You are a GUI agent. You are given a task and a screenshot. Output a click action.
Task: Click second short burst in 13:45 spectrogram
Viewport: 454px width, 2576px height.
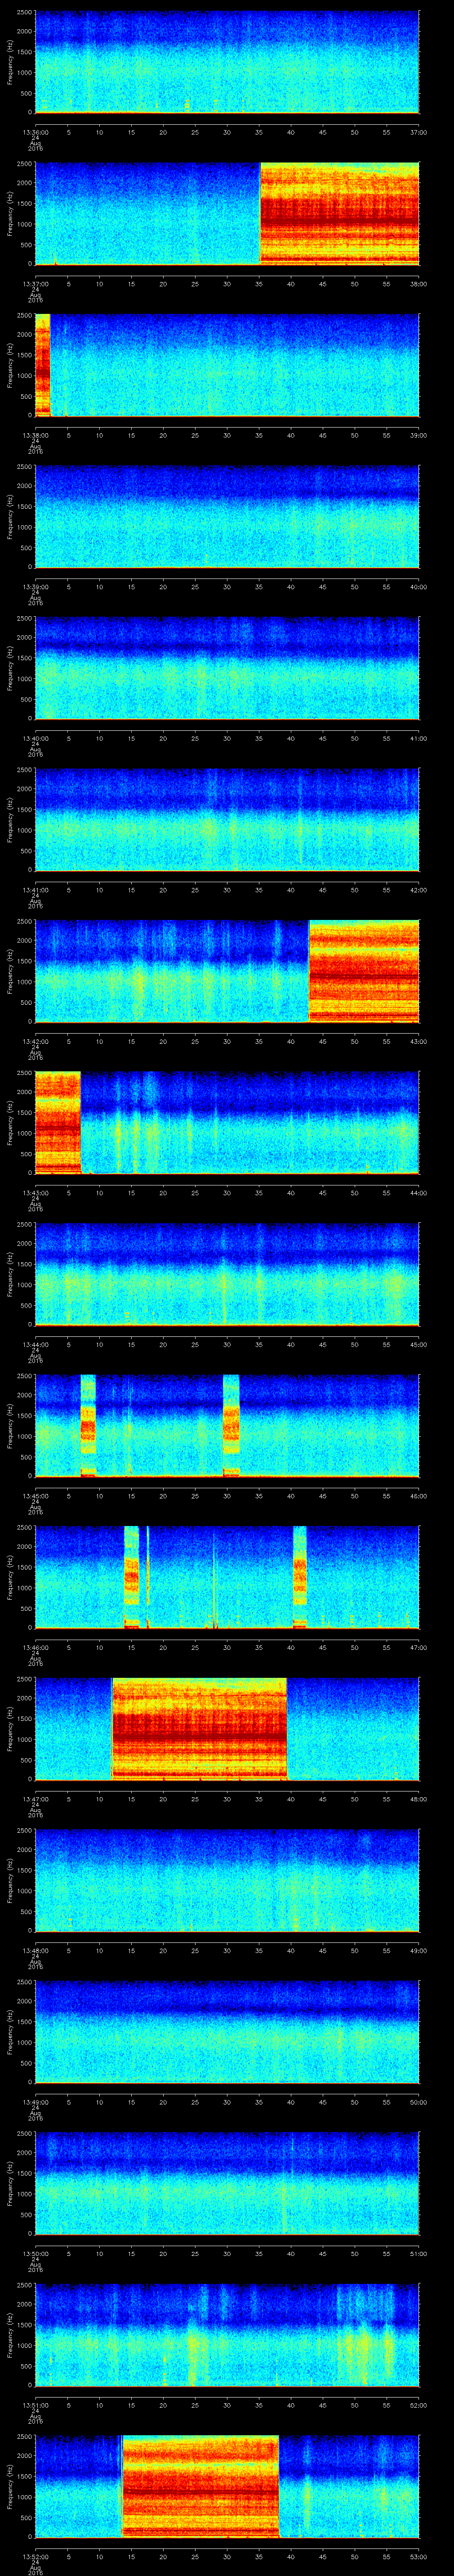(x=231, y=1425)
